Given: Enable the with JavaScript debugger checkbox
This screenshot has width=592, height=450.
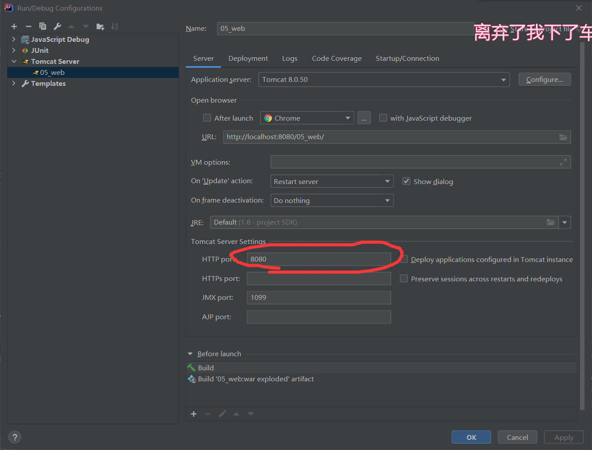Looking at the screenshot, I should 383,118.
